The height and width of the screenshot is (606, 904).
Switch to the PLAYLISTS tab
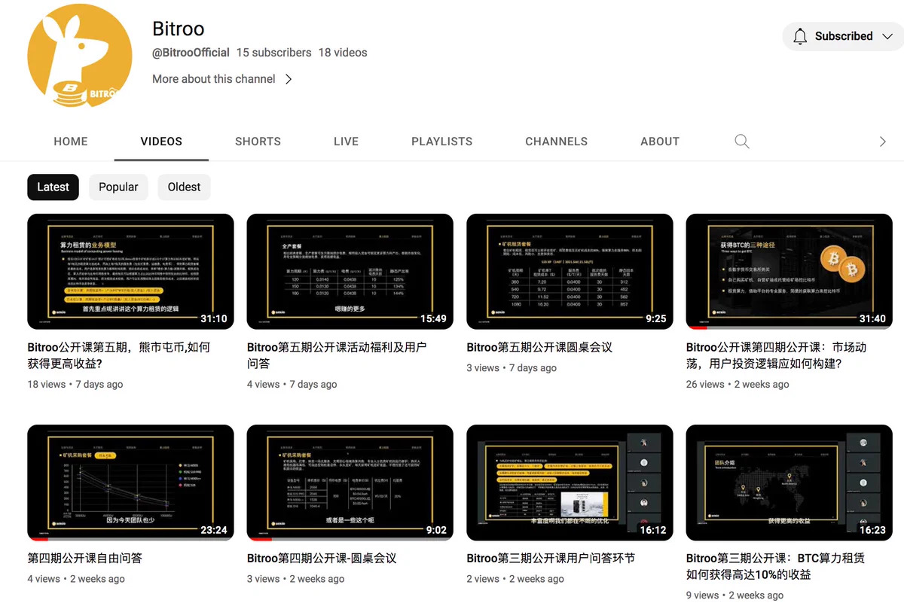(441, 141)
